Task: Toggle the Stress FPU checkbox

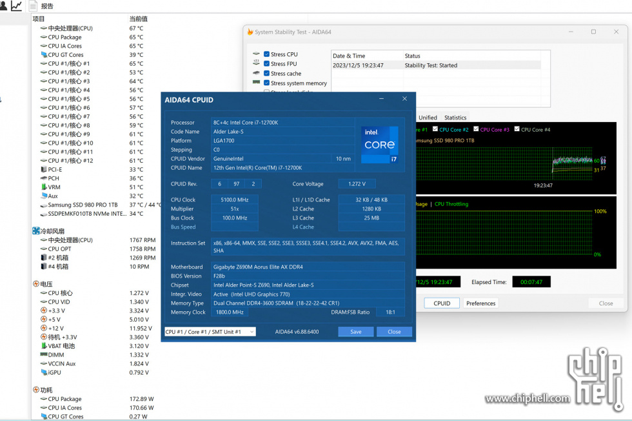Action: [x=266, y=64]
